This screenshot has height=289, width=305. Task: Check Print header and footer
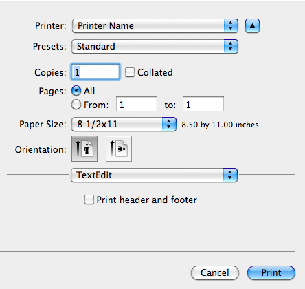(x=89, y=200)
